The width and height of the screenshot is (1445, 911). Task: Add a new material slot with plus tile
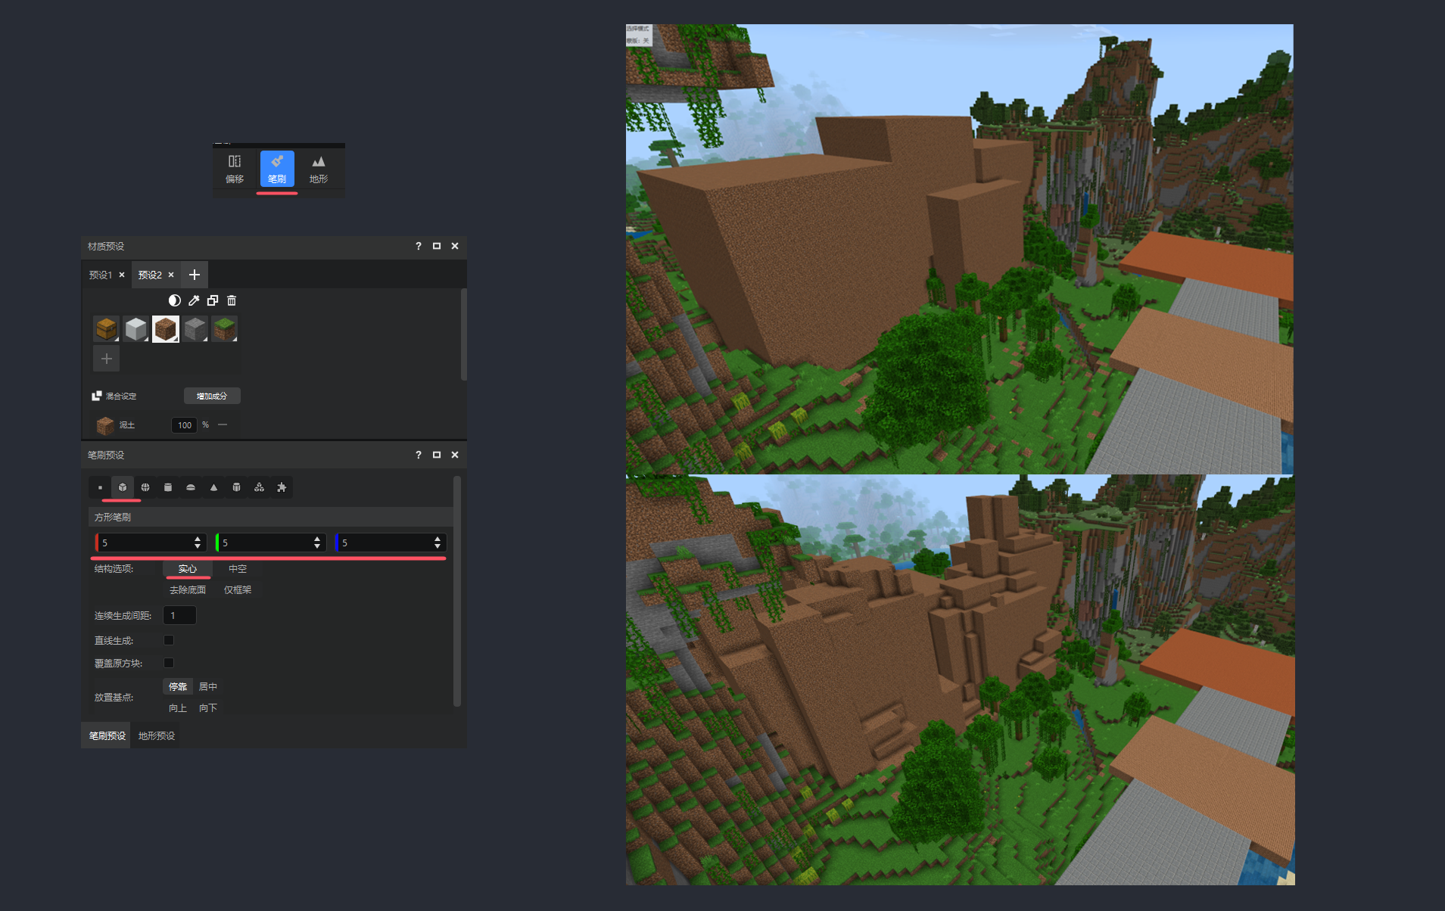(107, 359)
